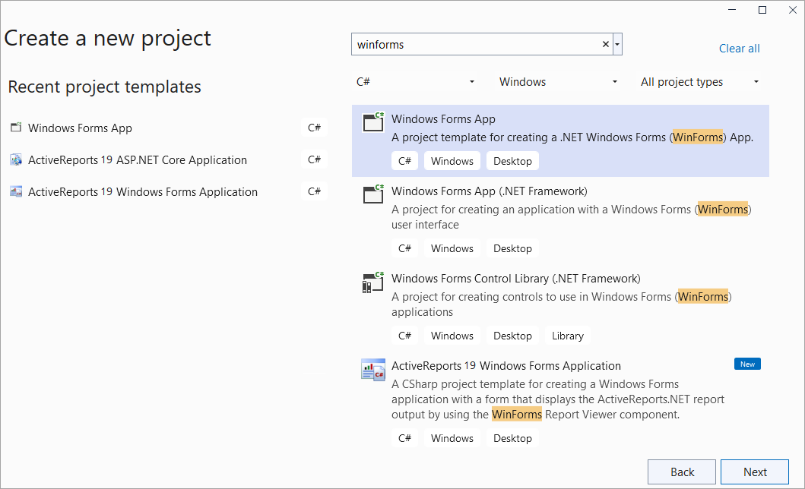Click the Desktop tag under Windows Forms App
Image resolution: width=805 pixels, height=489 pixels.
click(x=512, y=161)
